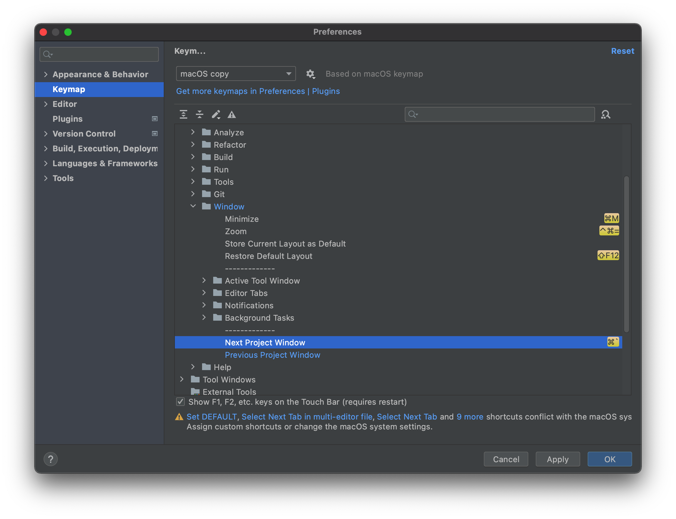The height and width of the screenshot is (519, 676).
Task: Show shortcut conflicts with the warning triangle icon
Action: tap(232, 115)
